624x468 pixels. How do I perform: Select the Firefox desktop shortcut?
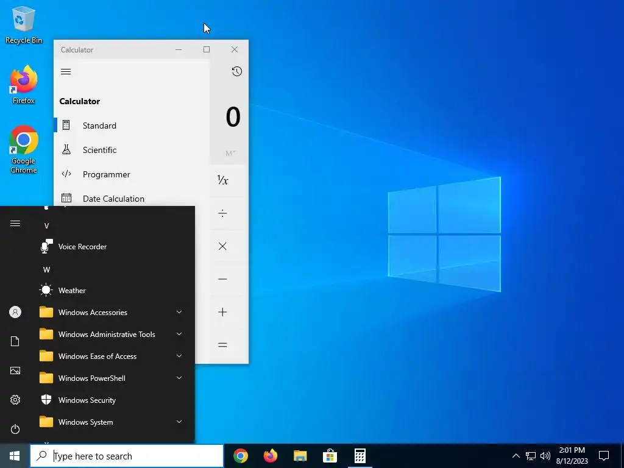coord(24,85)
